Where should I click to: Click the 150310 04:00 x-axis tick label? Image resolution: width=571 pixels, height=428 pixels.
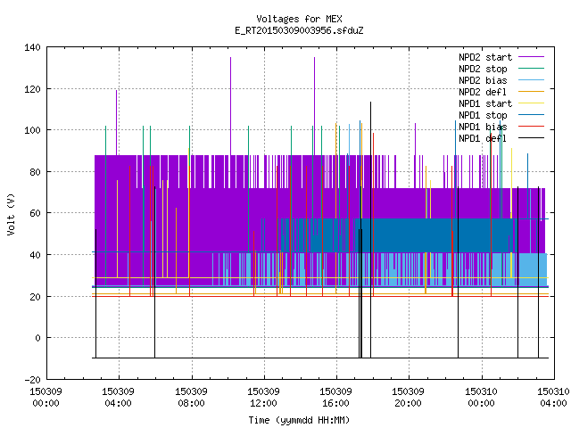[x=553, y=398]
